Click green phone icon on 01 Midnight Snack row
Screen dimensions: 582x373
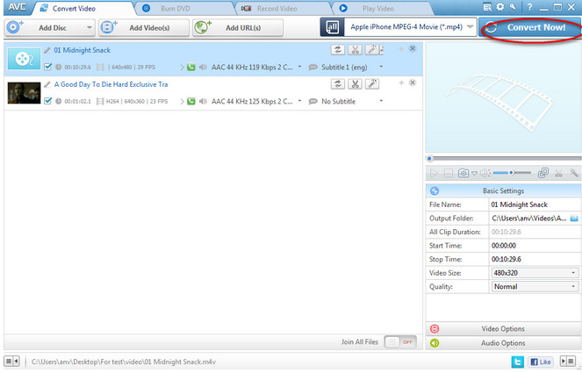coord(191,68)
